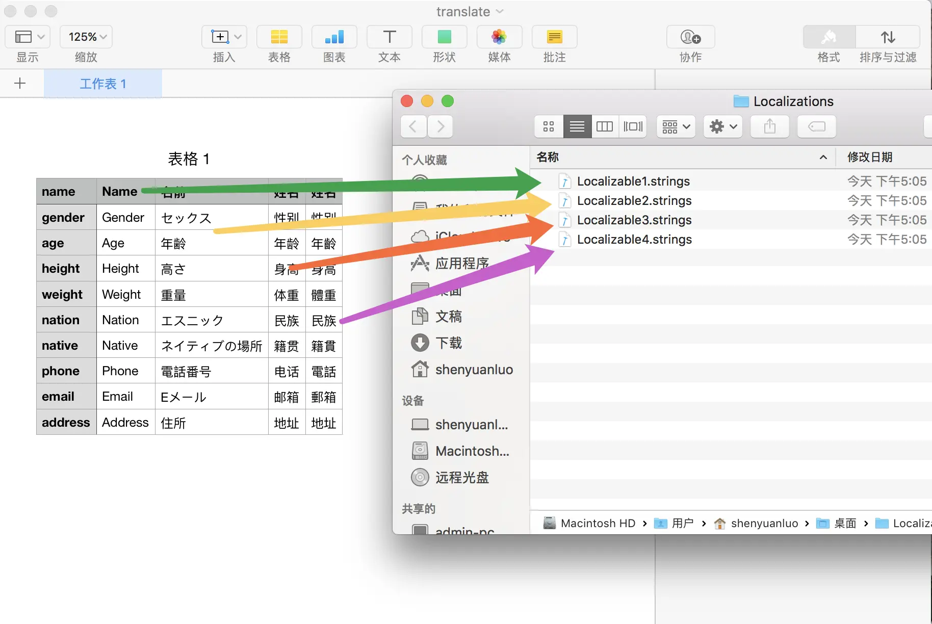
Task: Open the 排序与过滤 sort panel
Action: pyautogui.click(x=887, y=37)
